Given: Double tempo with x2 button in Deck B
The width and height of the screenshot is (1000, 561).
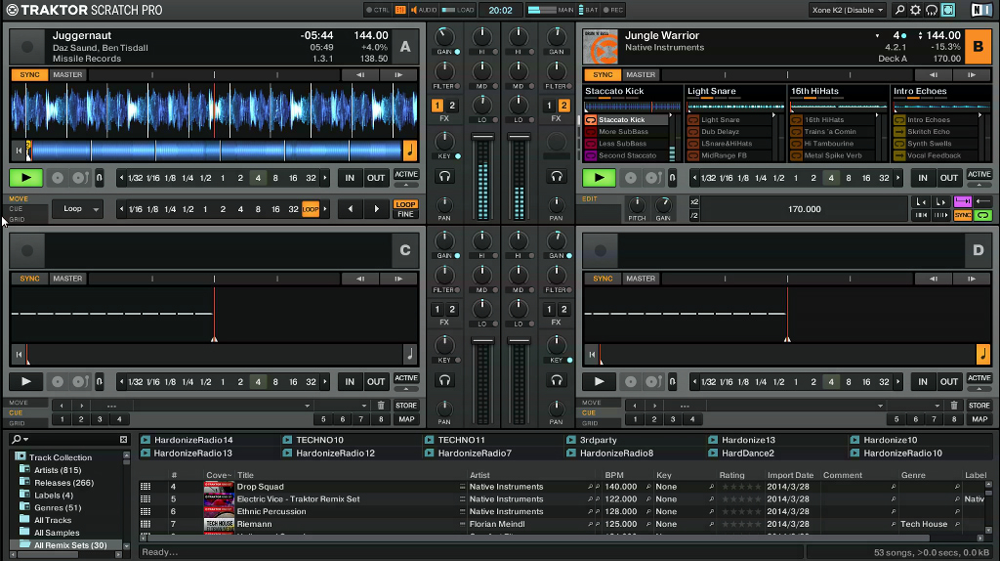Looking at the screenshot, I should click(694, 201).
